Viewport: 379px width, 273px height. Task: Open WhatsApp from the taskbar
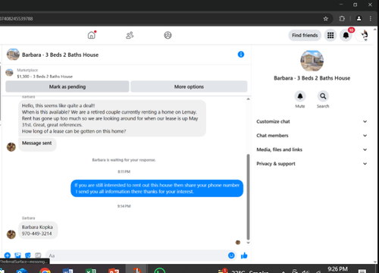pos(160,271)
